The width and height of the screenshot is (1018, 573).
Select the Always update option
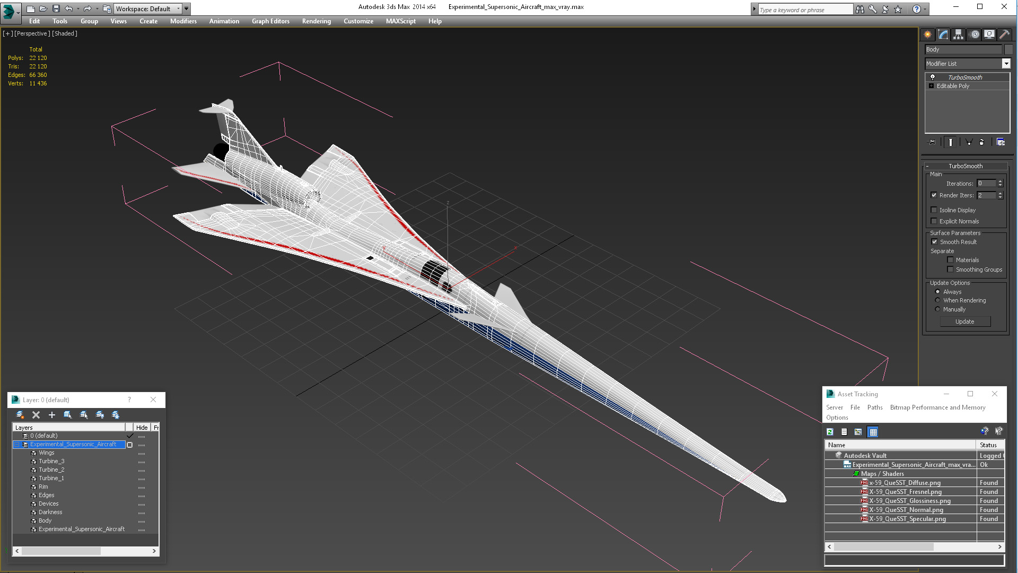point(938,292)
